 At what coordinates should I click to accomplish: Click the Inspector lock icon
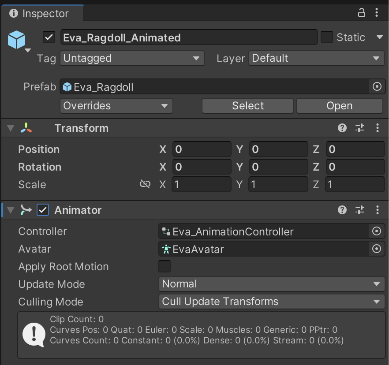[361, 13]
